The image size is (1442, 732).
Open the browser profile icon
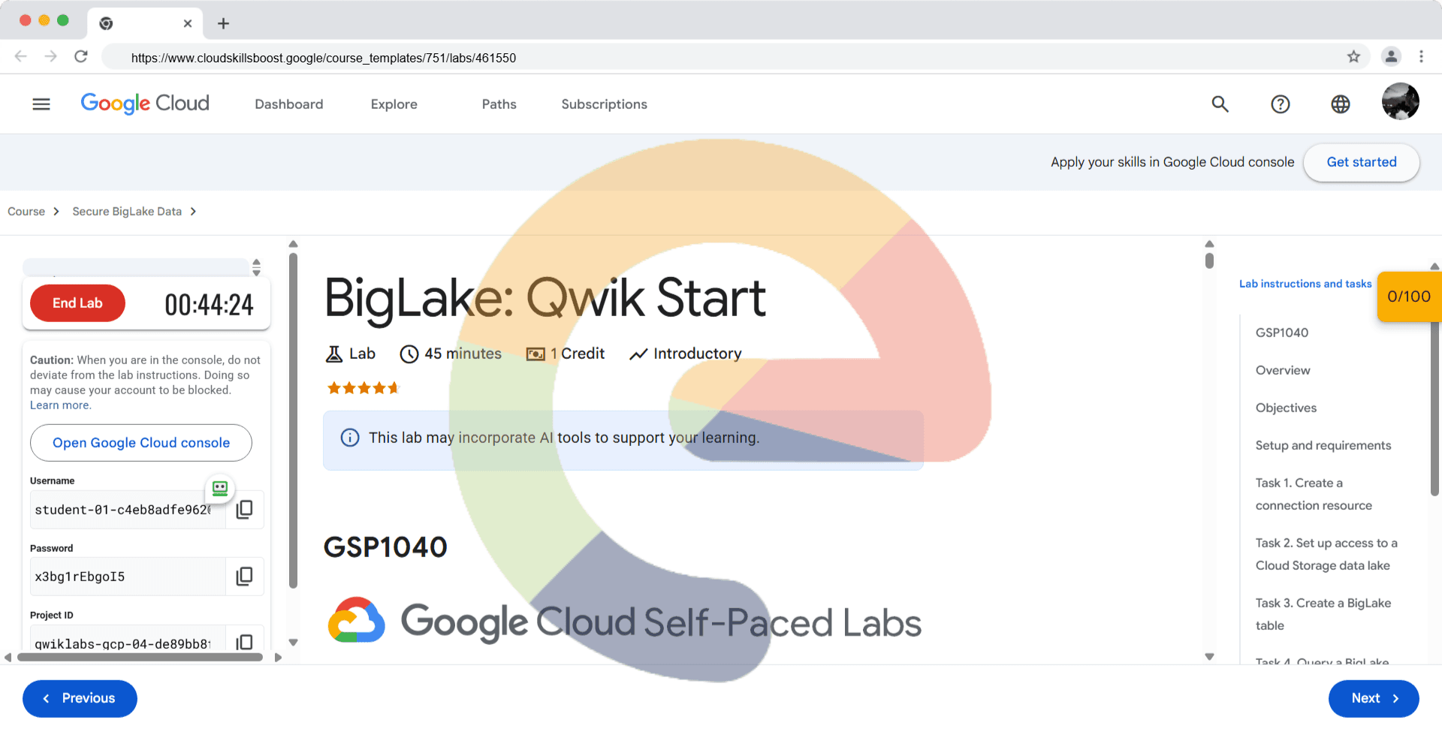1391,56
